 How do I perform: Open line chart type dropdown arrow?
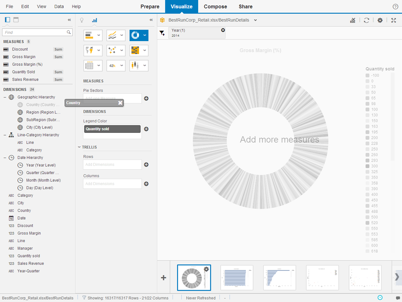point(122,35)
